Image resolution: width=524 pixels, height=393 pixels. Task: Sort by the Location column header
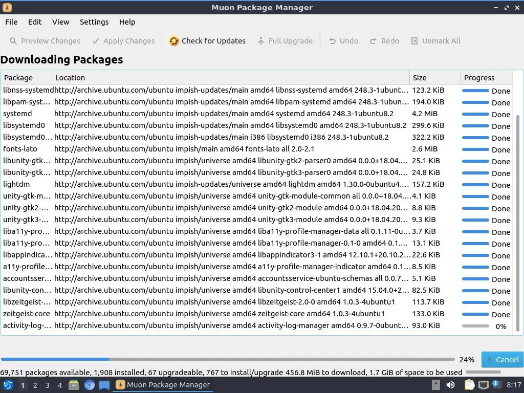[231, 78]
